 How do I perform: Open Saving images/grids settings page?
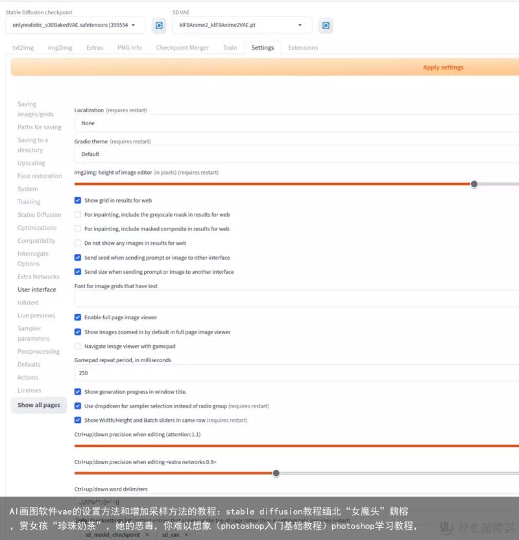36,109
